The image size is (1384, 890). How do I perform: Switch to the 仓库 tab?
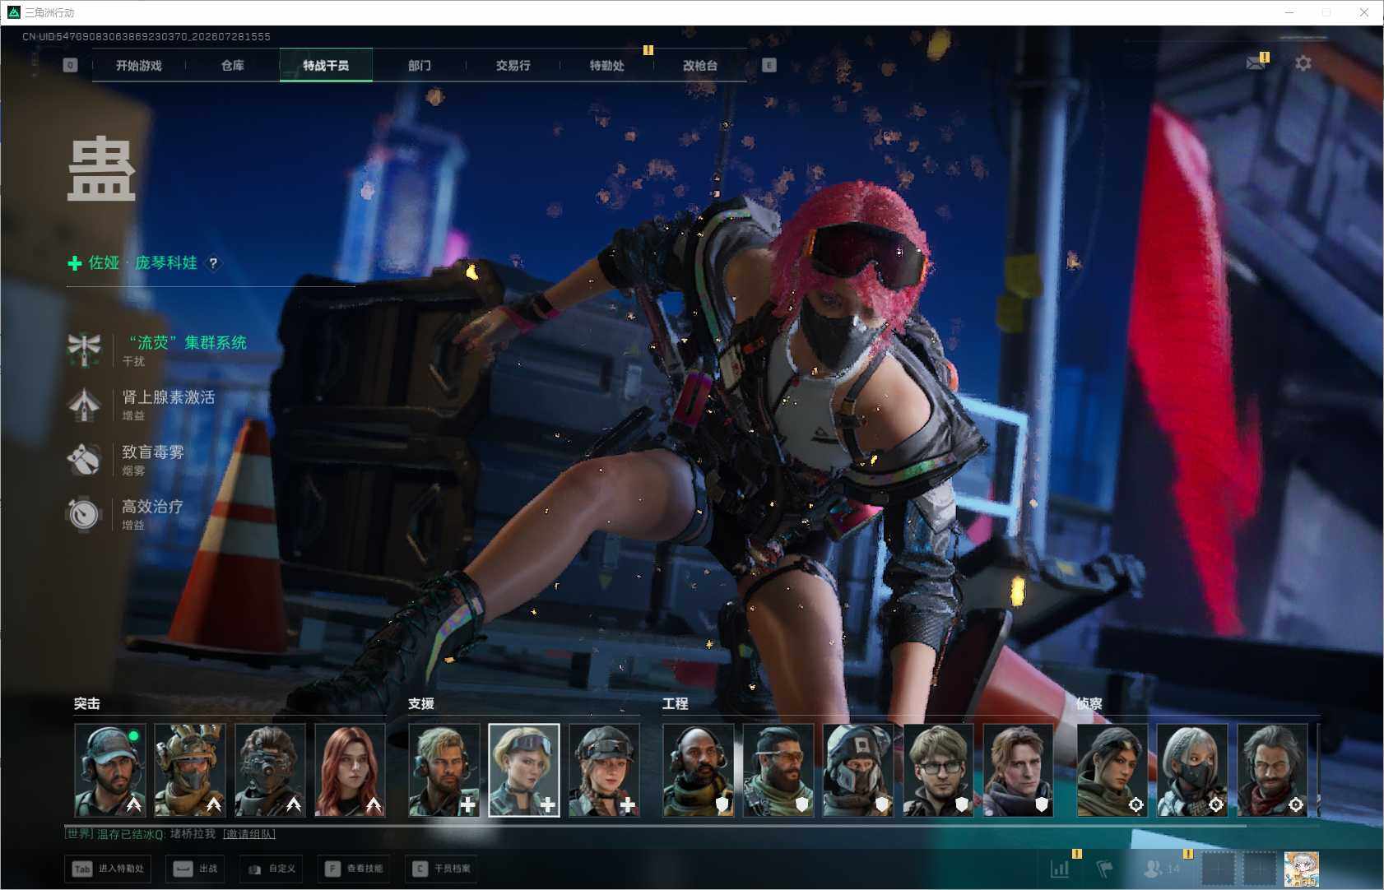point(233,65)
